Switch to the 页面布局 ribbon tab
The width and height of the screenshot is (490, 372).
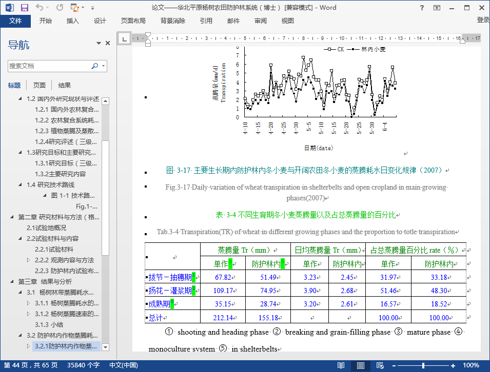pos(133,21)
